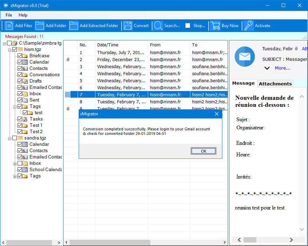Uncheck the hism.tgz mailbox checkbox
The height and width of the screenshot is (246, 308).
14,49
